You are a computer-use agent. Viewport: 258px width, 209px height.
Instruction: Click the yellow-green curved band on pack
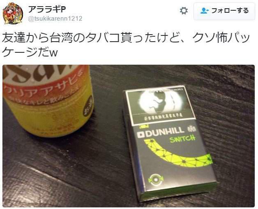coord(177,153)
